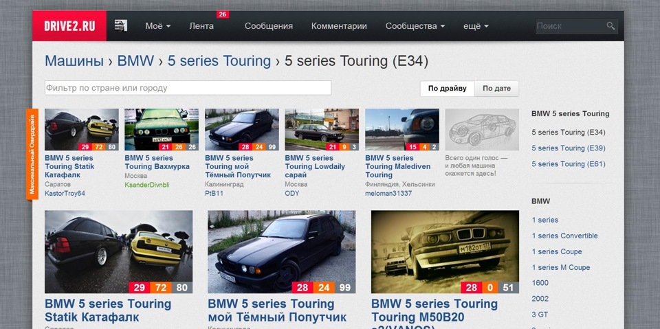The image size is (660, 329).
Task: Click red 29 rating badge on large Катафалк photo
Action: [x=140, y=288]
